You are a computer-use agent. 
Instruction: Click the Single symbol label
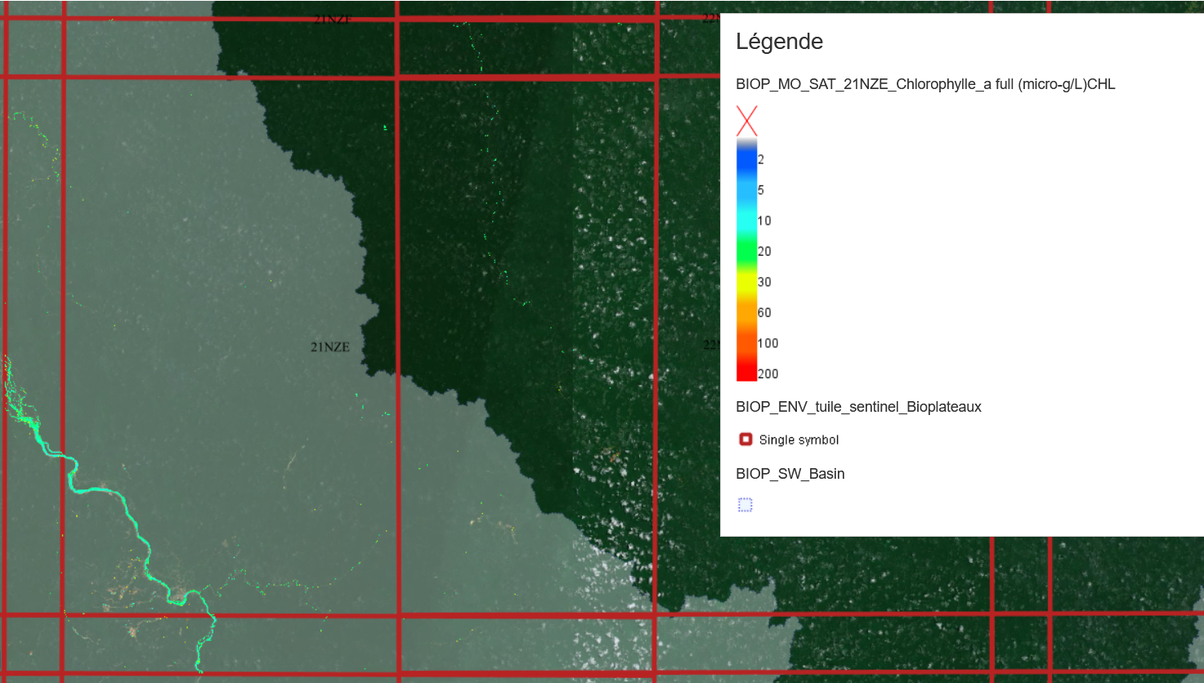(x=799, y=440)
